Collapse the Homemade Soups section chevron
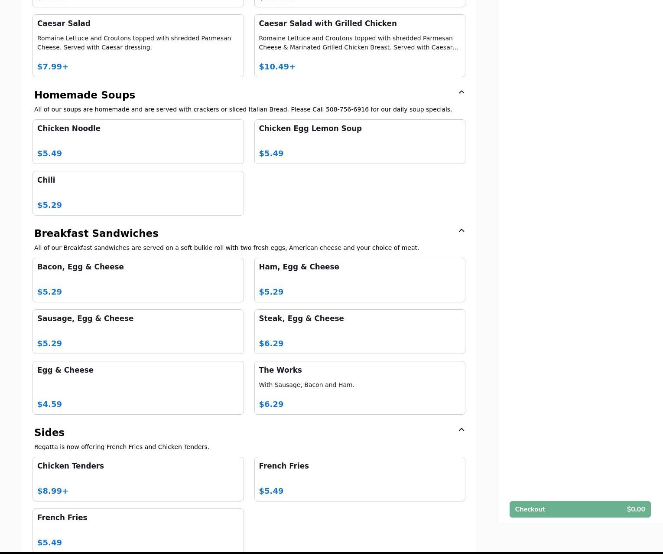Image resolution: width=663 pixels, height=554 pixels. (461, 92)
